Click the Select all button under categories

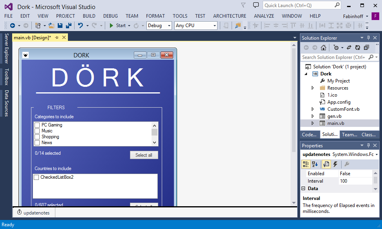(x=144, y=155)
